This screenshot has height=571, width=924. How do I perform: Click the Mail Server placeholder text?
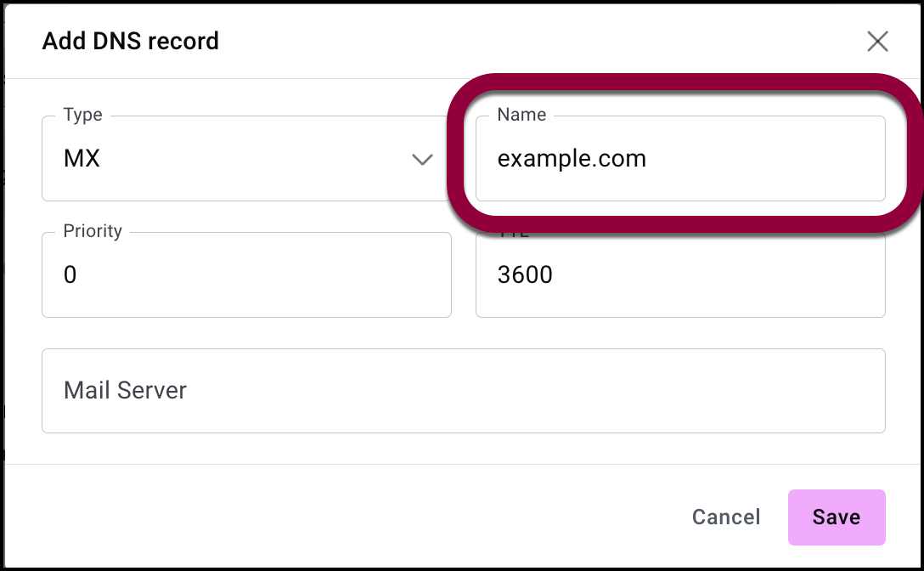[125, 391]
